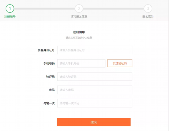Click the 再输一次 field label

click(x=47, y=103)
